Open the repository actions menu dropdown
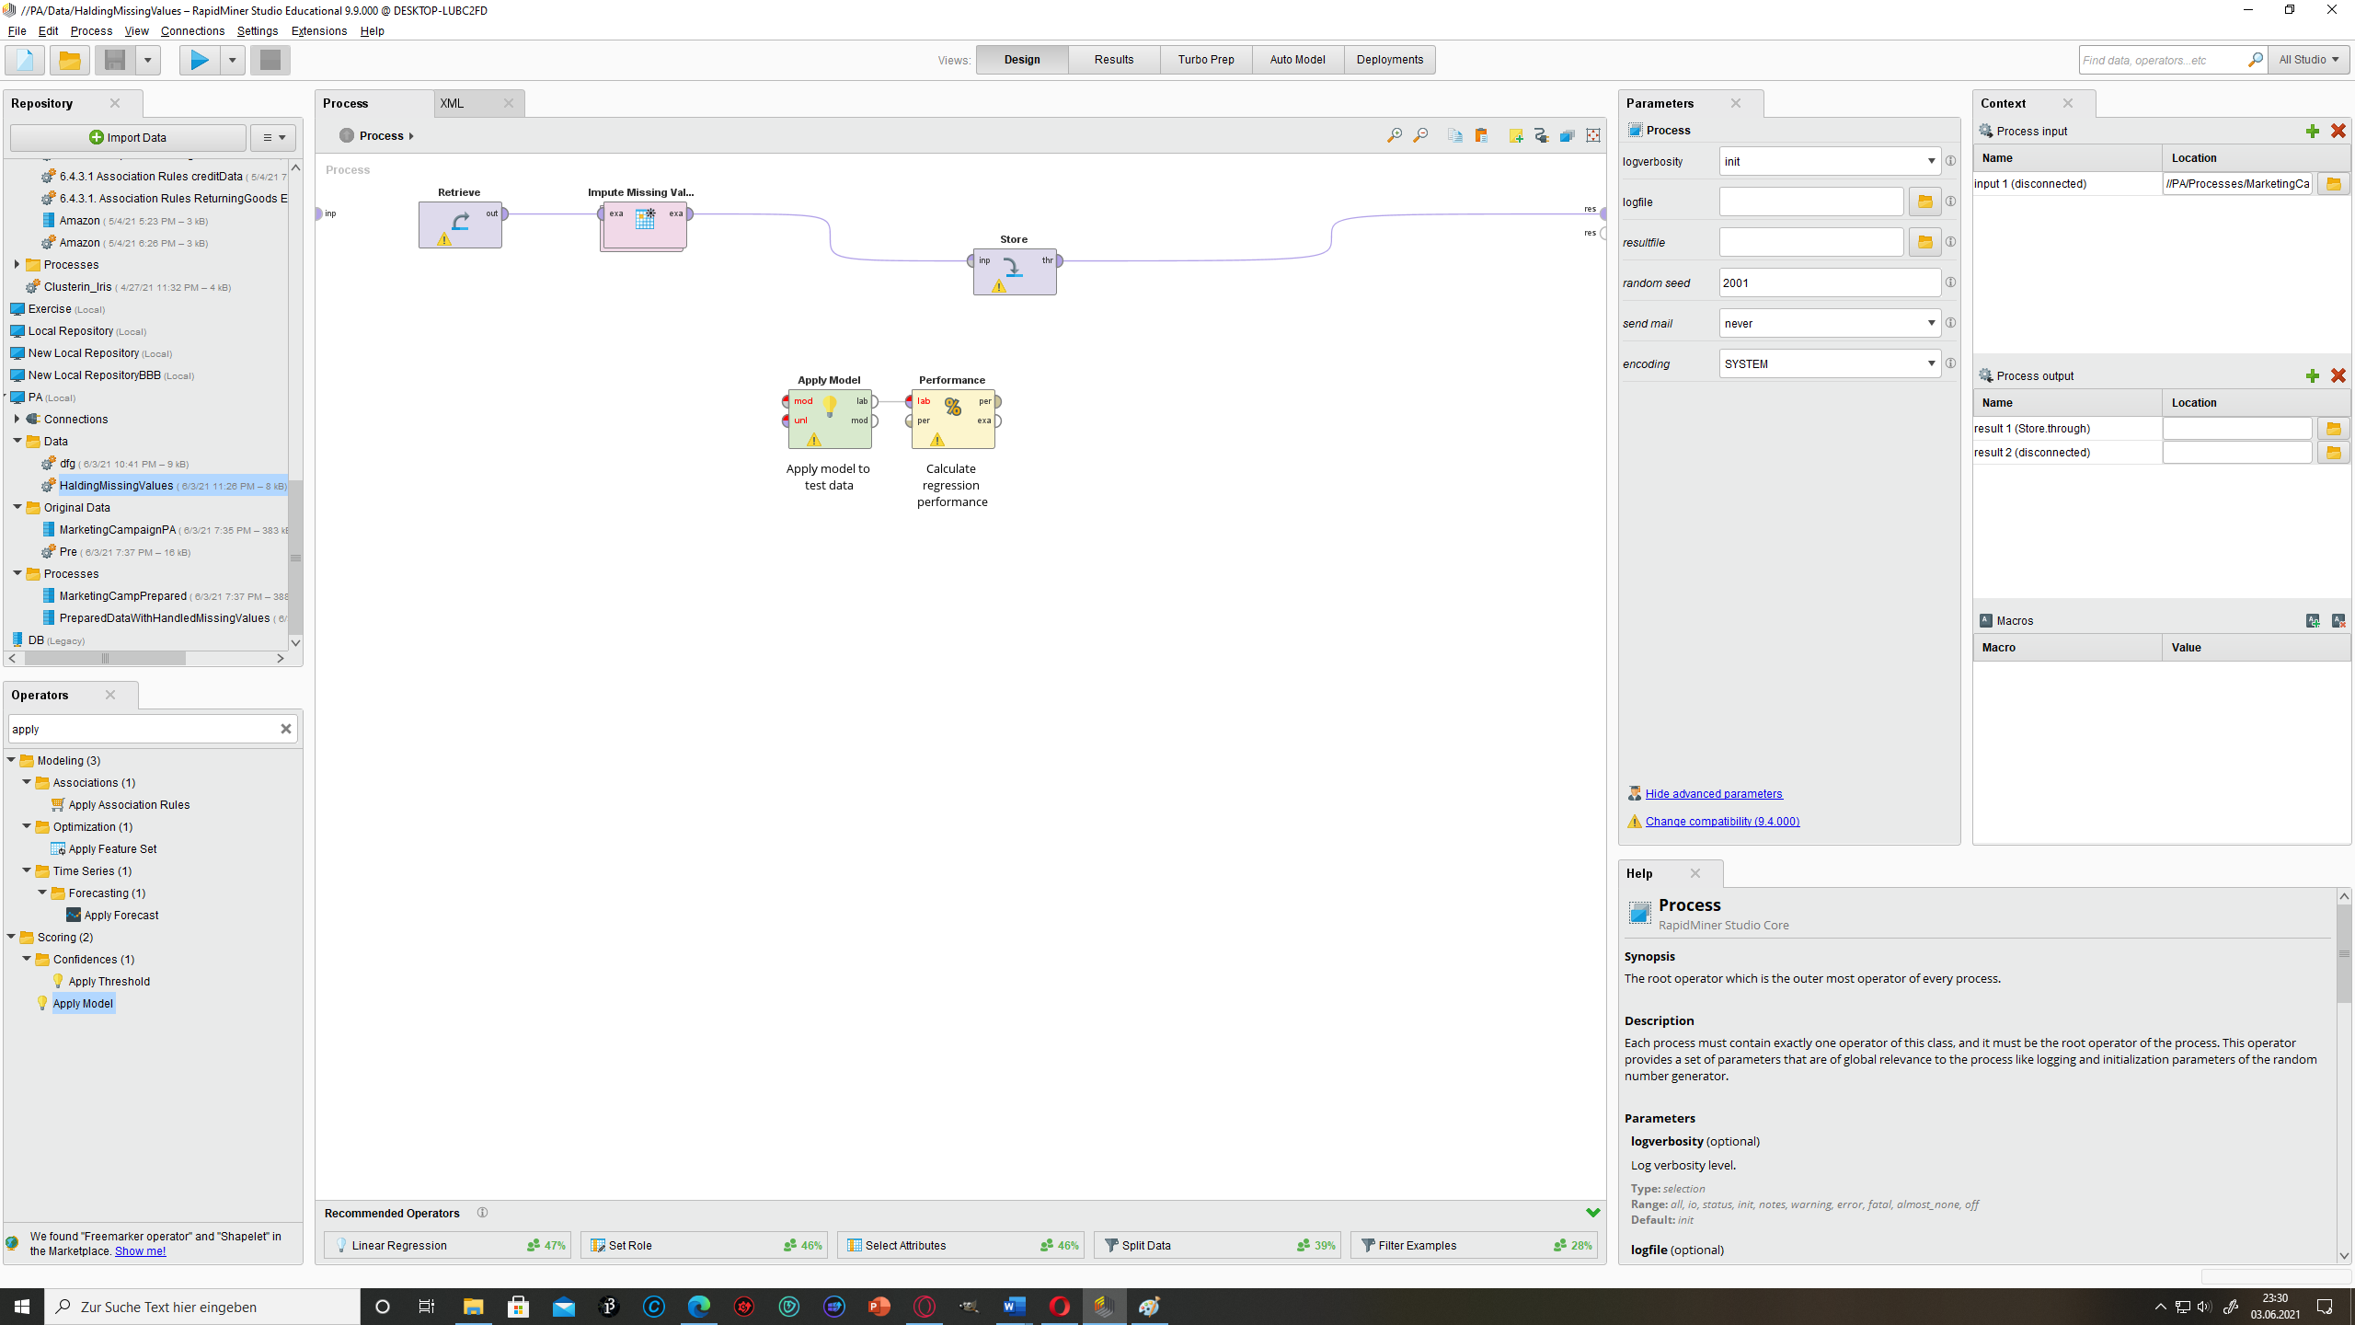Image resolution: width=2355 pixels, height=1325 pixels. [273, 138]
